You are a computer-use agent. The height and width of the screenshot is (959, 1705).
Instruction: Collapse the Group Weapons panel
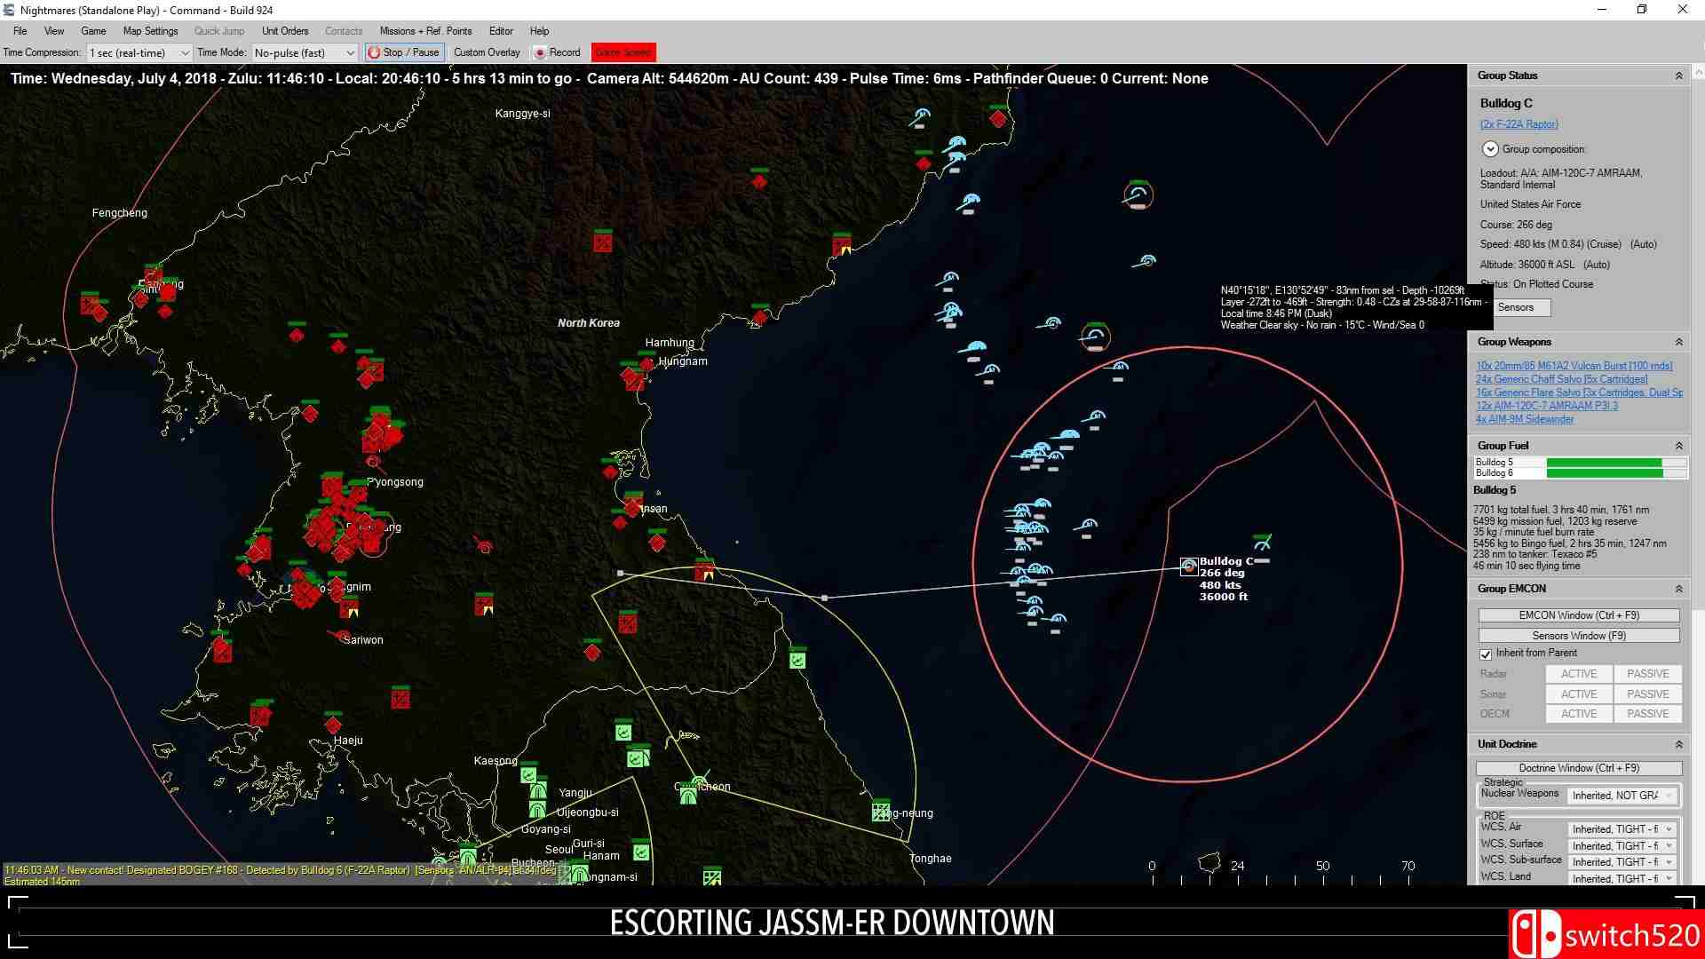coord(1678,341)
